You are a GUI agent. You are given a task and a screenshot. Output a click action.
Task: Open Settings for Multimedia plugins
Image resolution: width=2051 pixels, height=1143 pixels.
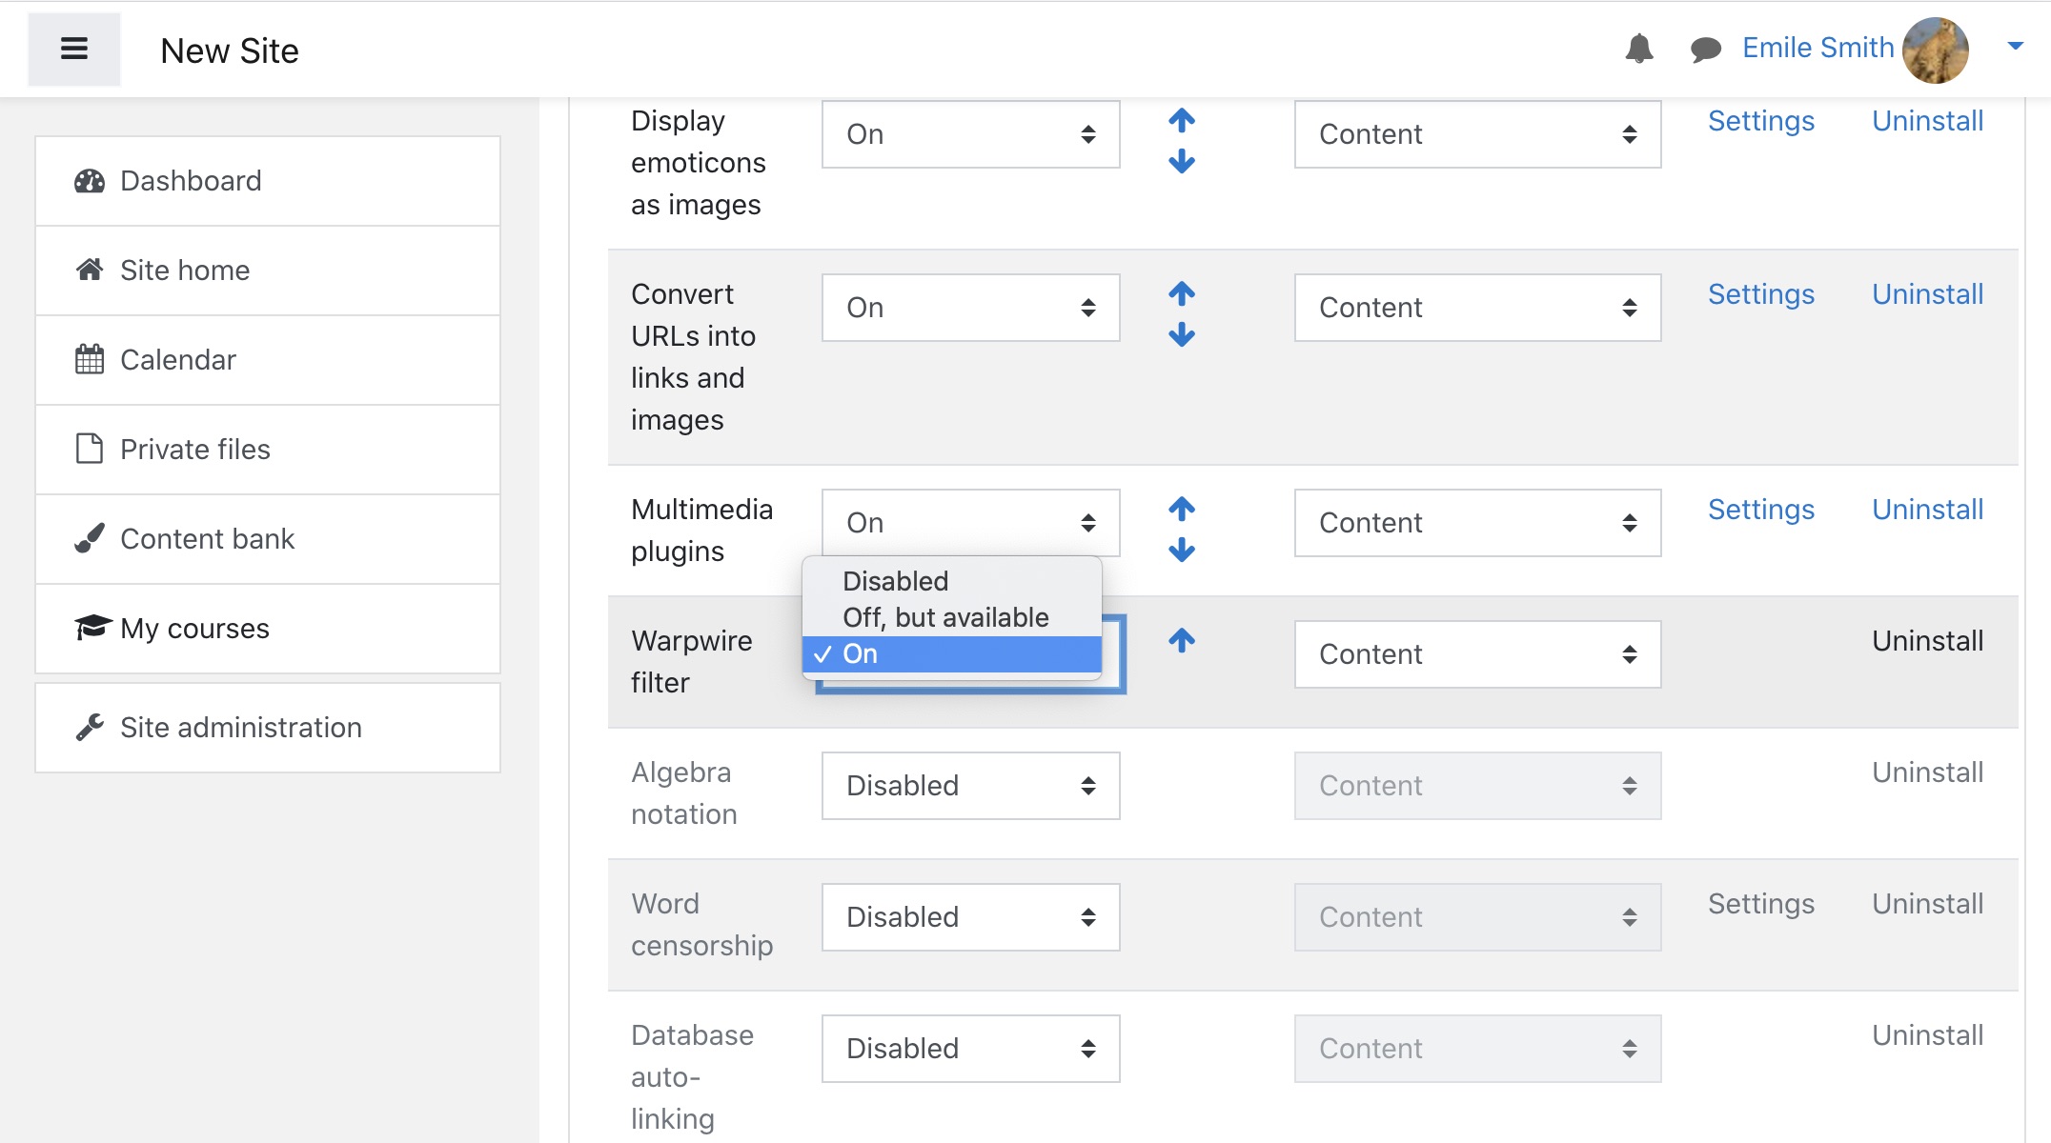(x=1760, y=510)
